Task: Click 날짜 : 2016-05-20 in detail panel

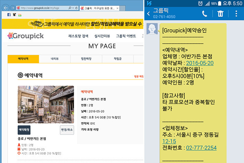Action: pyautogui.click(x=92, y=111)
